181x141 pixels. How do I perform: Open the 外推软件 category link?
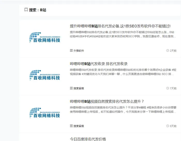(x=79, y=51)
